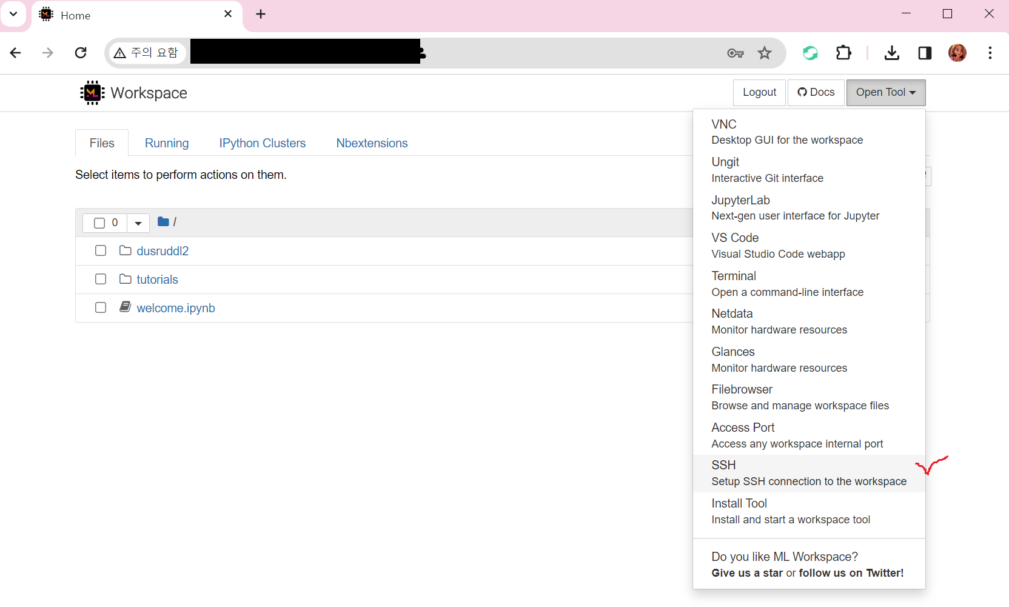The image size is (1009, 607).
Task: Open the Nbextensions tab
Action: tap(372, 143)
